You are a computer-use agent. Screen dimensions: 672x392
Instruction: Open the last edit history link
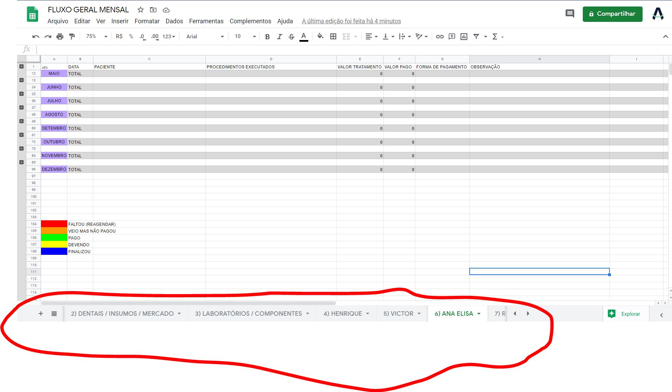[351, 21]
